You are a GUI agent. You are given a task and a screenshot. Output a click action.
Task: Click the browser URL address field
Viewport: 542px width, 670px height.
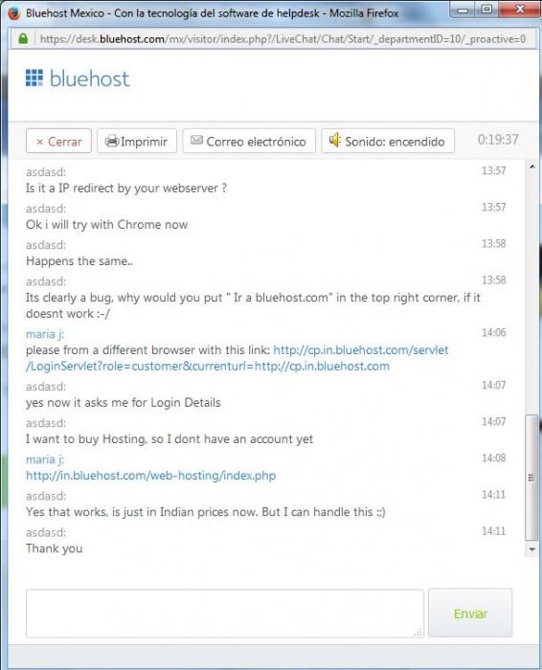(282, 39)
